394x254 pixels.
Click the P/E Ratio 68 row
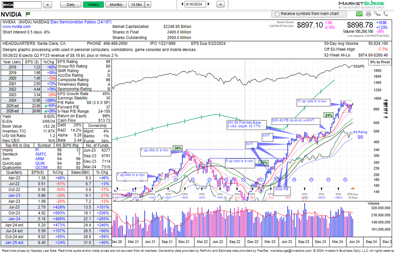[x=84, y=102]
